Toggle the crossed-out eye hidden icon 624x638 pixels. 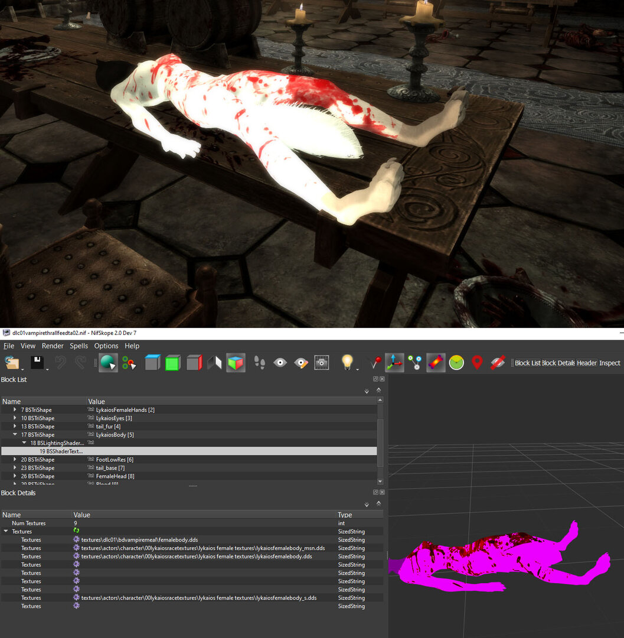coord(498,363)
